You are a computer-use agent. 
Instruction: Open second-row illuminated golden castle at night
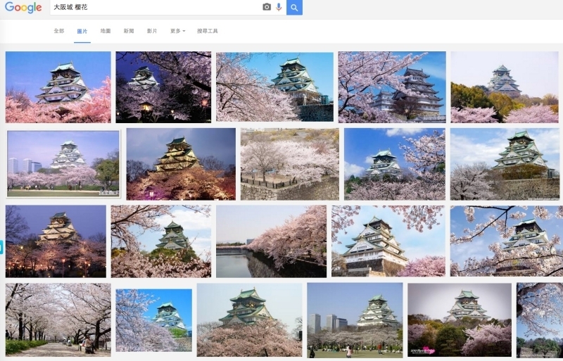(x=181, y=164)
